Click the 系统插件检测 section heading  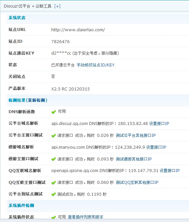click(21, 206)
